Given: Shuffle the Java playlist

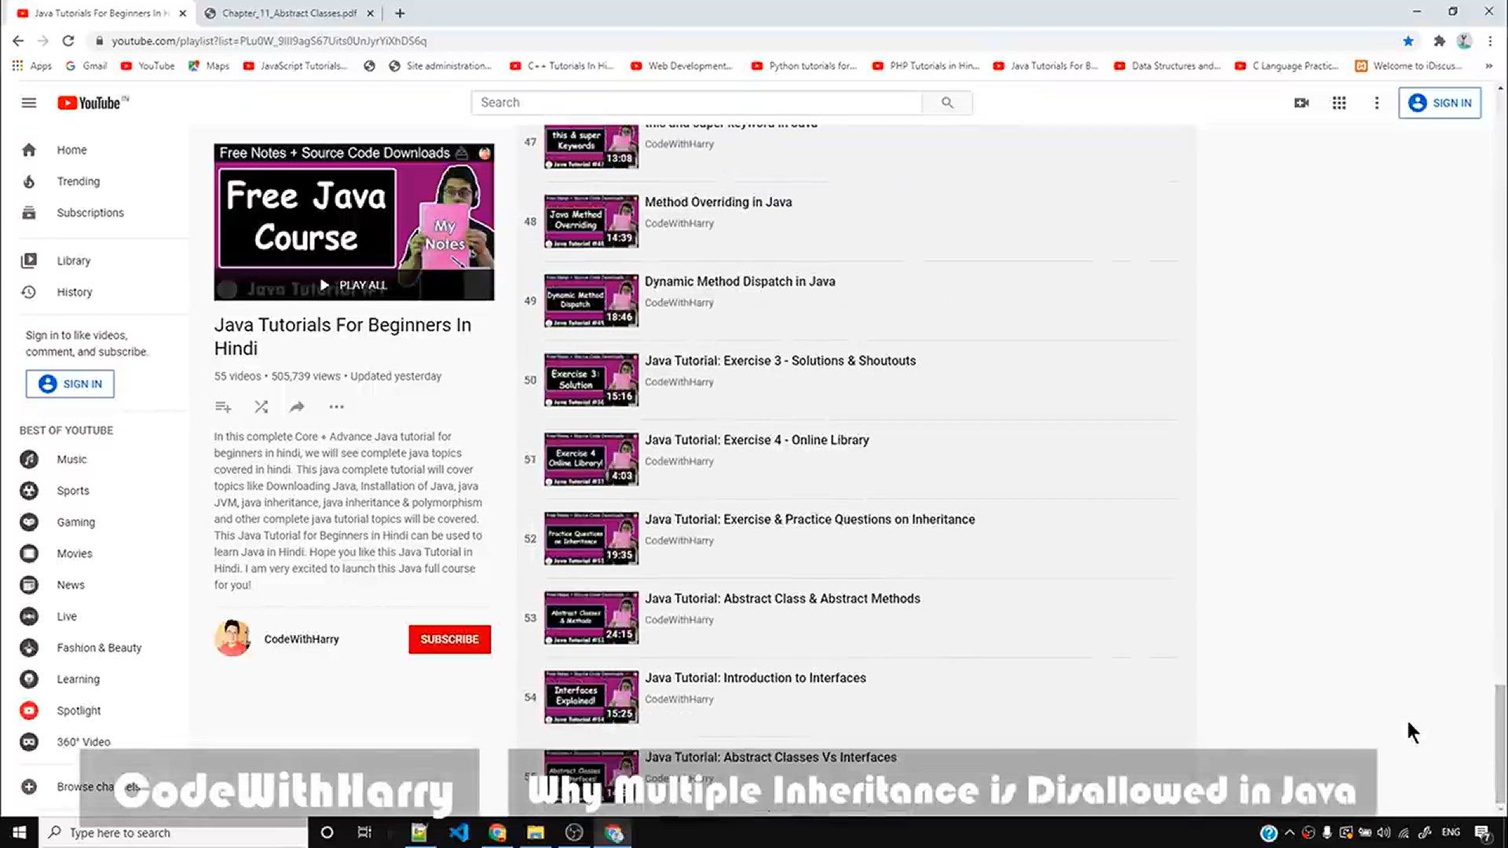Looking at the screenshot, I should [x=261, y=407].
